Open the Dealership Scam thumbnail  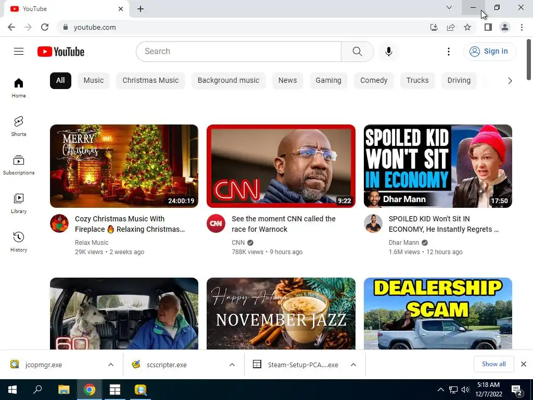pos(438,314)
